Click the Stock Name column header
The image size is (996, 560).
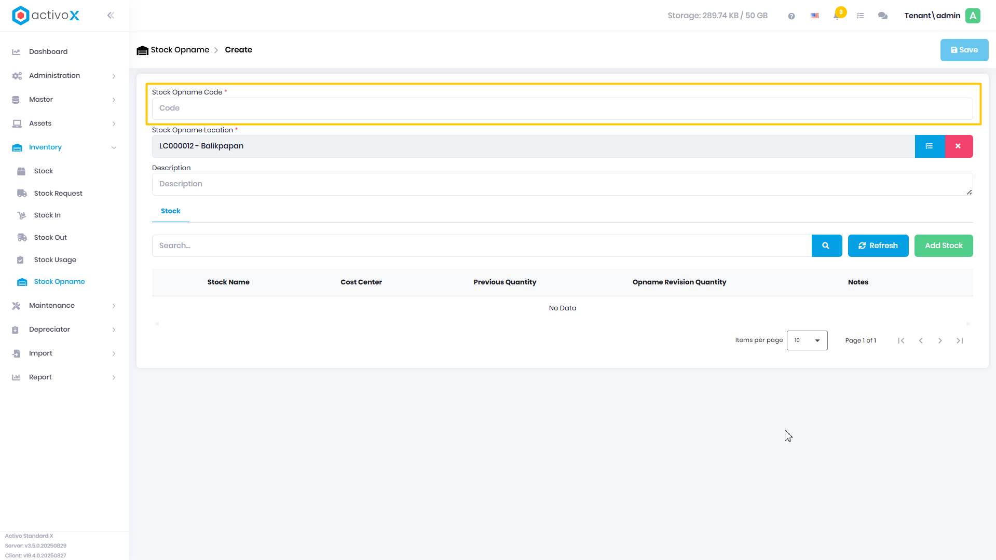coord(228,282)
